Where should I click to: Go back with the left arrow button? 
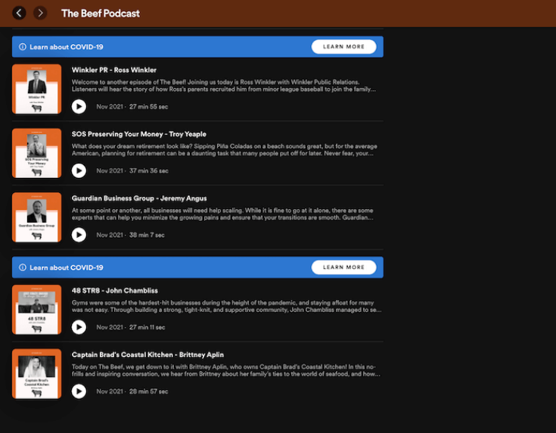19,13
